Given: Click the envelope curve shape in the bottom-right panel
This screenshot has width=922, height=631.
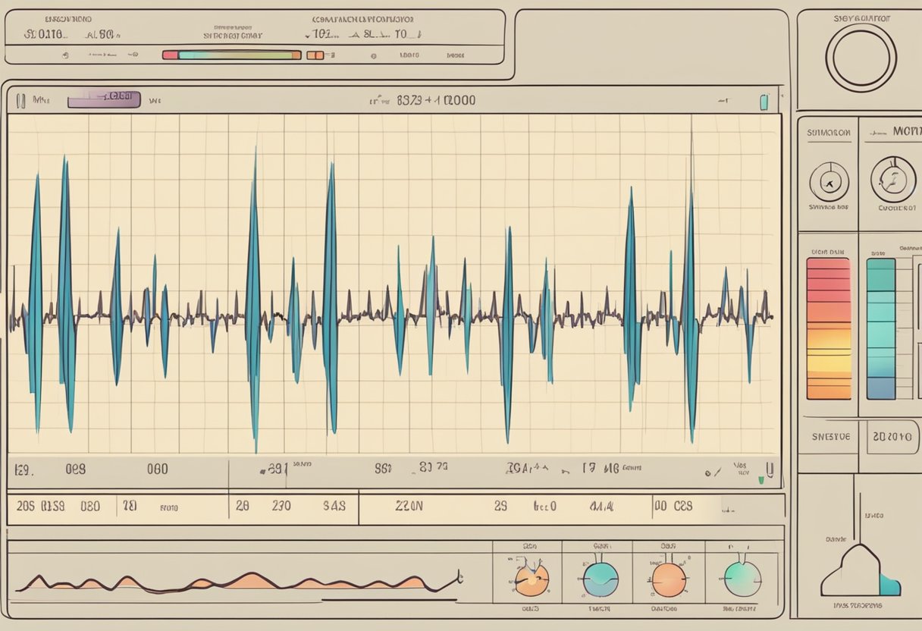Looking at the screenshot, I should [x=861, y=570].
